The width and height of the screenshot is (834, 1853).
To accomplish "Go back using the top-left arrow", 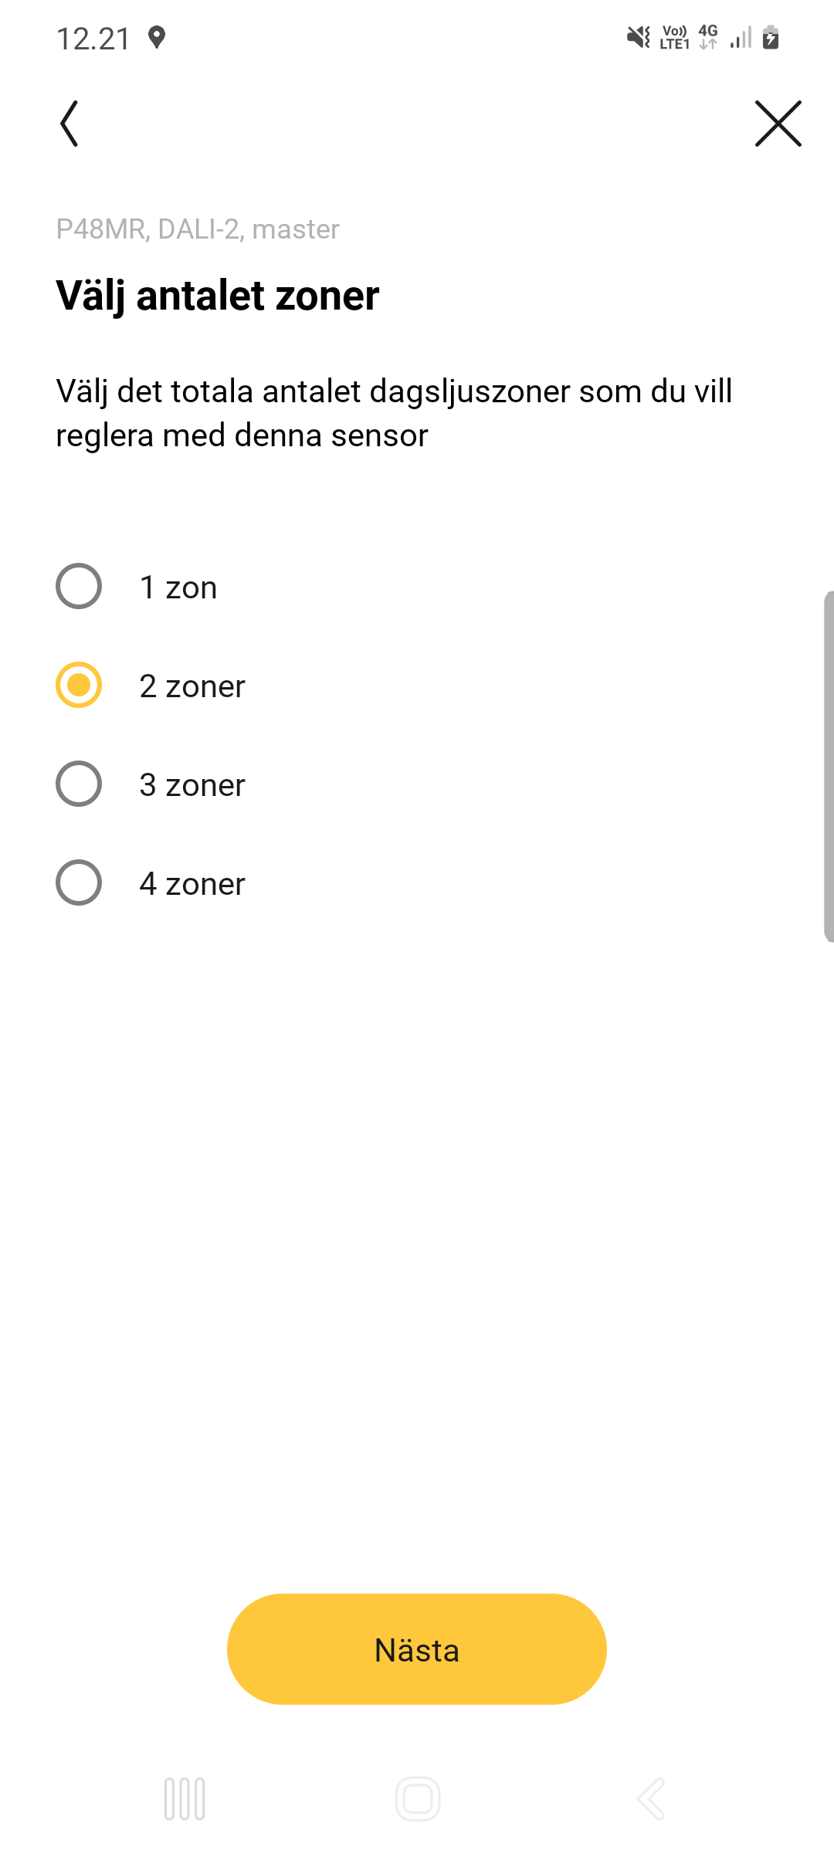I will [69, 124].
